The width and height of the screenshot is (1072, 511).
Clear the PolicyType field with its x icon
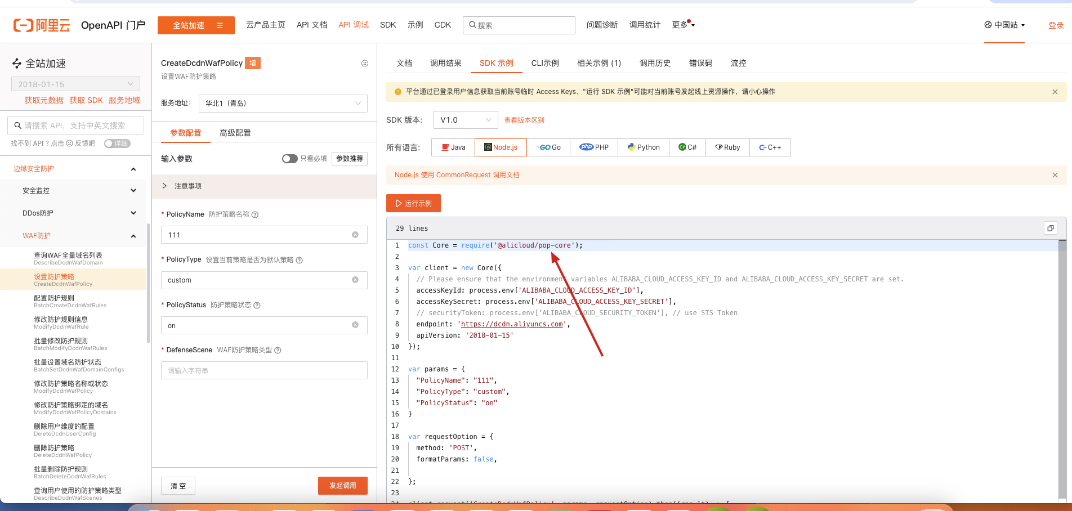click(x=355, y=280)
